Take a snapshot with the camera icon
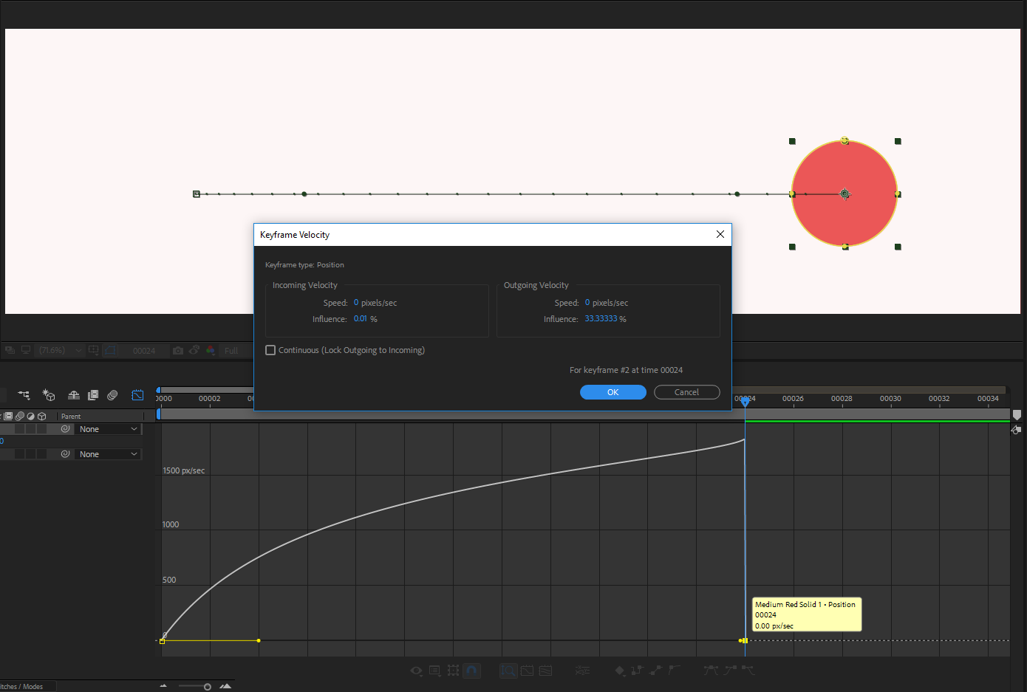Viewport: 1027px width, 692px height. click(x=178, y=351)
